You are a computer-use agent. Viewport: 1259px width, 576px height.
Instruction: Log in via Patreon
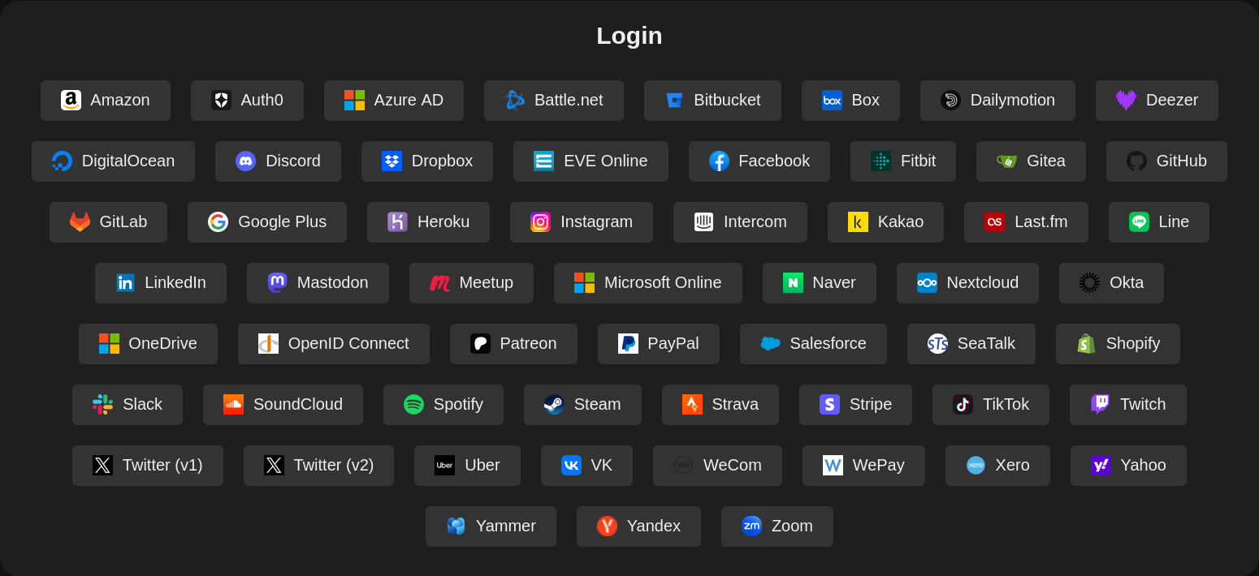[513, 344]
